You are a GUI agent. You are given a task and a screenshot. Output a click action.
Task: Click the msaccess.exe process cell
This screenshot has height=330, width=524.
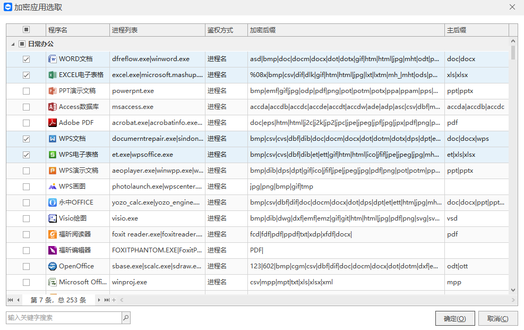[x=157, y=107]
